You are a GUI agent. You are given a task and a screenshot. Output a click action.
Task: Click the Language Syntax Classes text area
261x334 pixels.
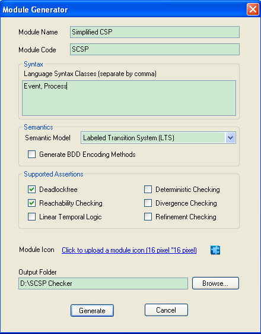click(x=129, y=98)
